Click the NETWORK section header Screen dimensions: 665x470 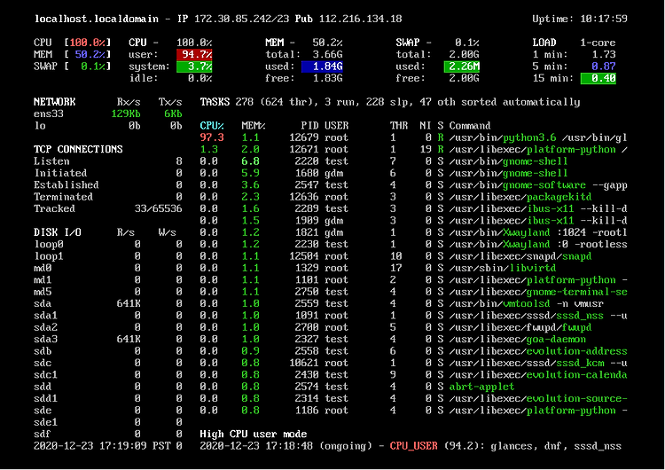click(55, 102)
